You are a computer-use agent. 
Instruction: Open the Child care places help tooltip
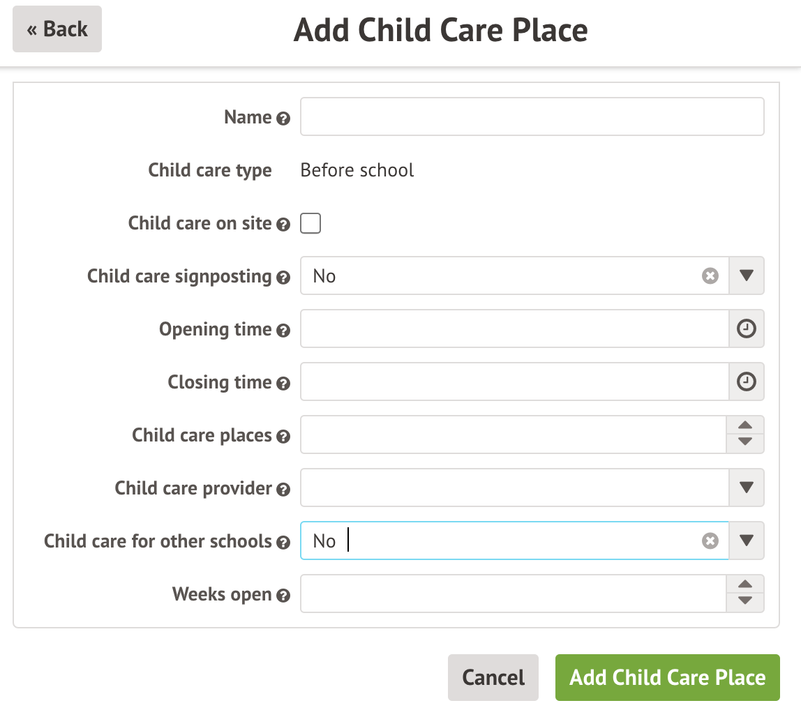pyautogui.click(x=284, y=437)
